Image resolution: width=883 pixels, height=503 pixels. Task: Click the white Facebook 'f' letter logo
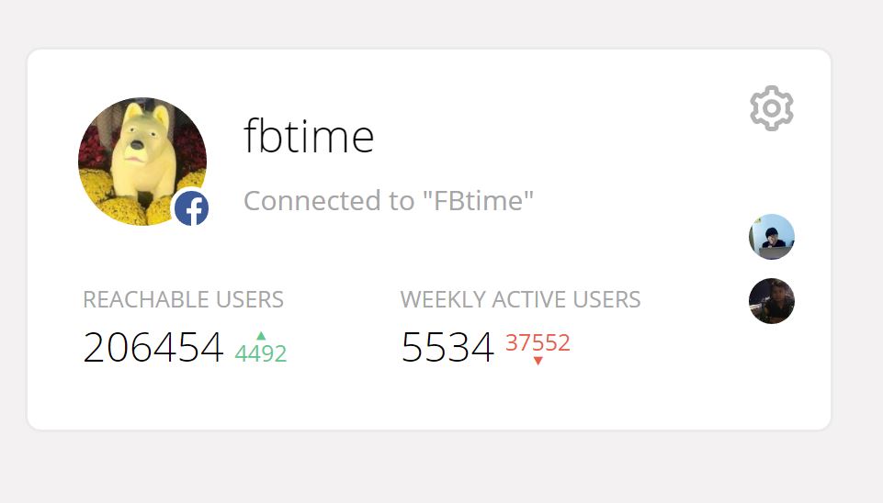pyautogui.click(x=193, y=210)
